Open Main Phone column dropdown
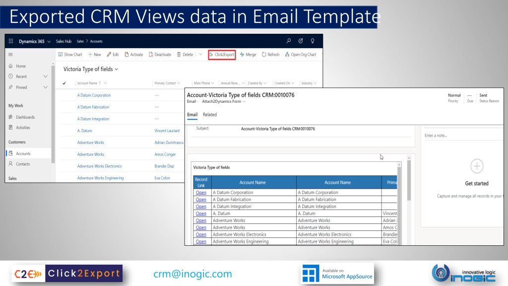Image resolution: width=508 pixels, height=286 pixels. pyautogui.click(x=213, y=83)
